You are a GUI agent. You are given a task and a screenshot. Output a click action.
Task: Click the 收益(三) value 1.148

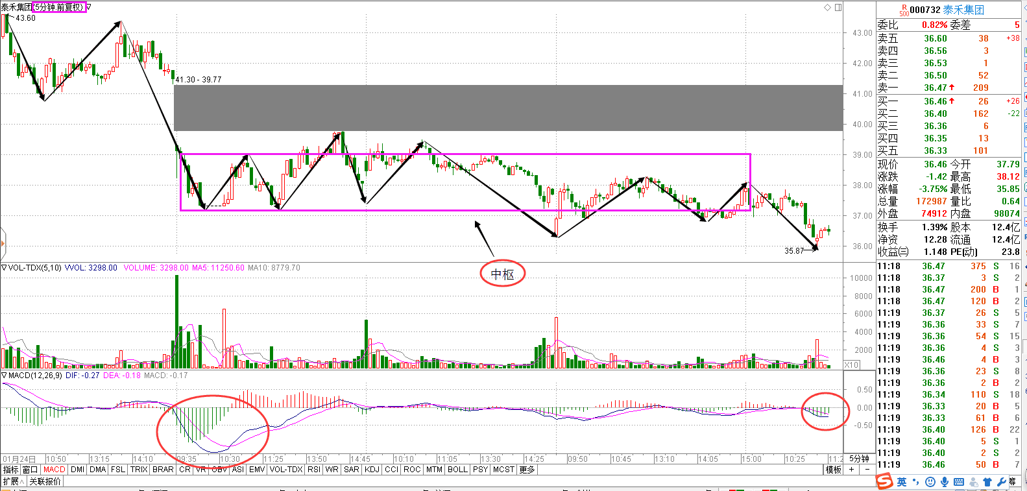936,252
